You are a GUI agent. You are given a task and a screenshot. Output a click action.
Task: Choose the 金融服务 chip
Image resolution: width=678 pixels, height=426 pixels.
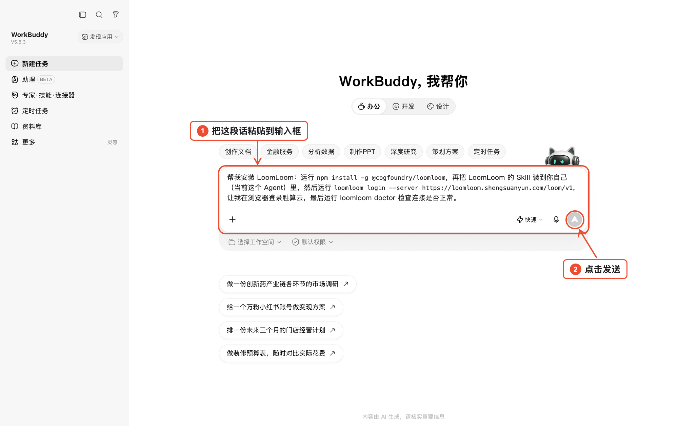point(279,152)
